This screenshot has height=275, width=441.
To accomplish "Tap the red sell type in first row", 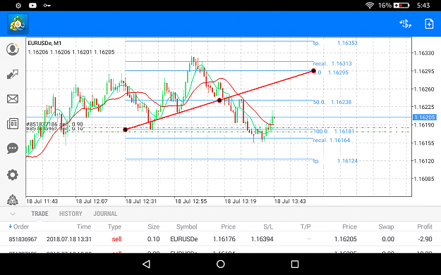I will (116, 239).
